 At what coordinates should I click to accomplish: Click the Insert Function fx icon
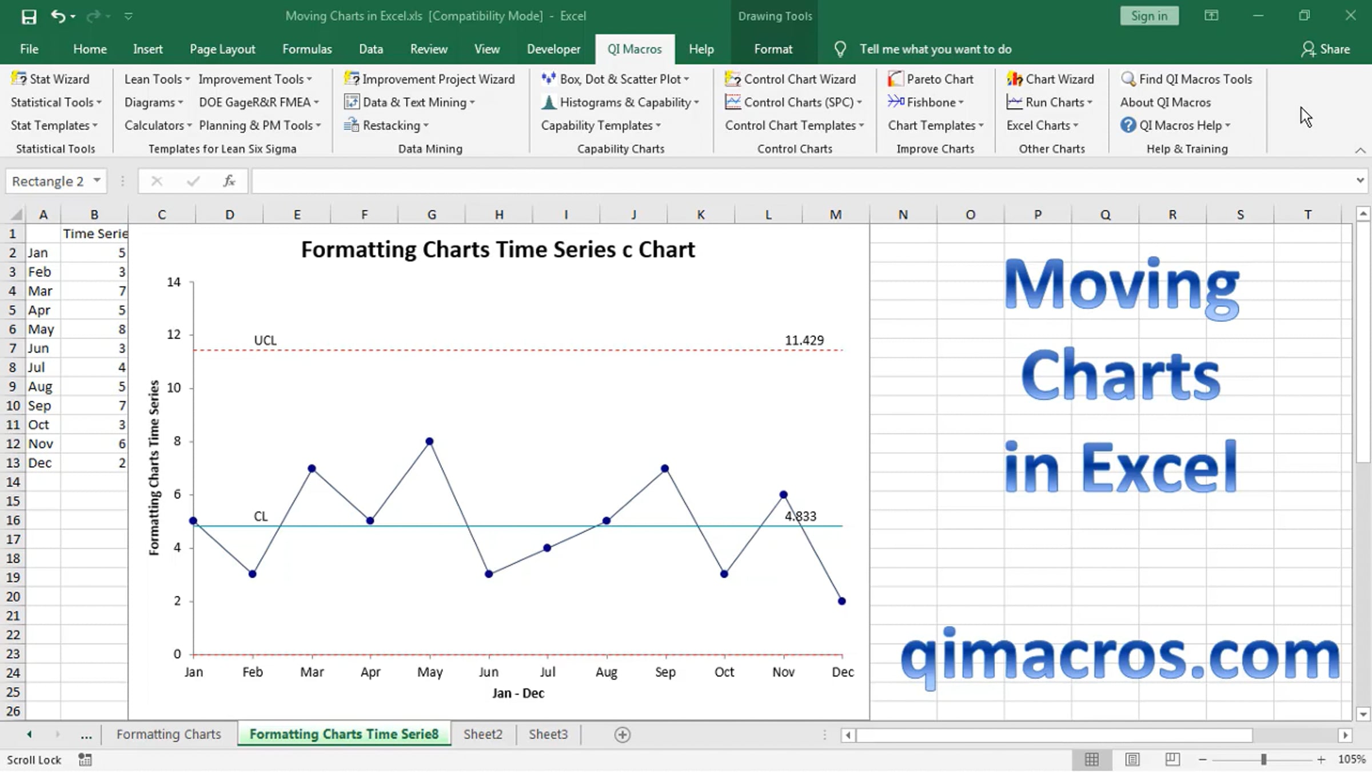coord(229,181)
